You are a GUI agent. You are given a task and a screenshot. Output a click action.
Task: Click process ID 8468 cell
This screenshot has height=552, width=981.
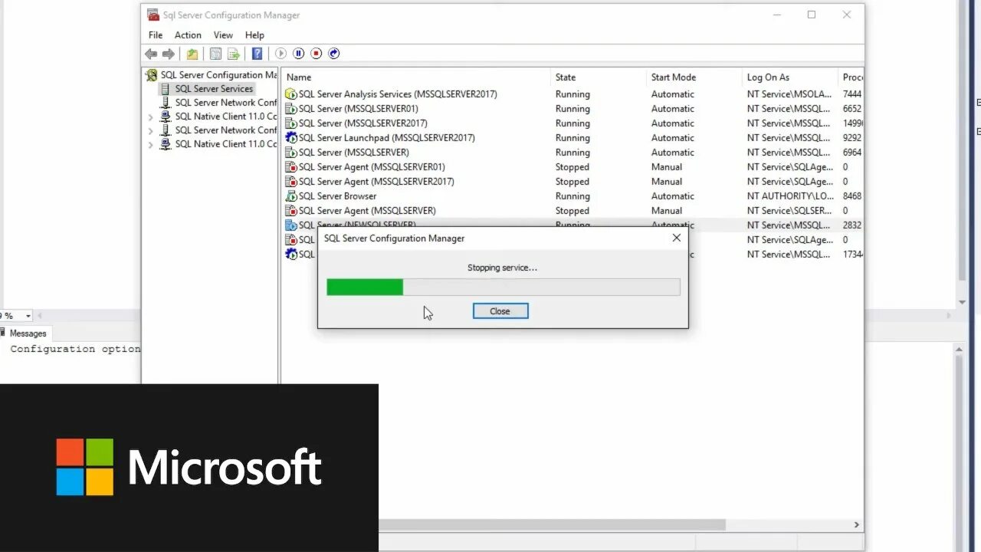[x=852, y=196]
